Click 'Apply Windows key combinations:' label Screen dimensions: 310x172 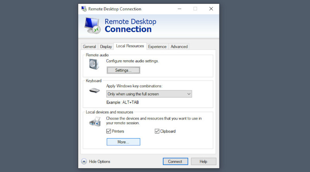coord(134,86)
